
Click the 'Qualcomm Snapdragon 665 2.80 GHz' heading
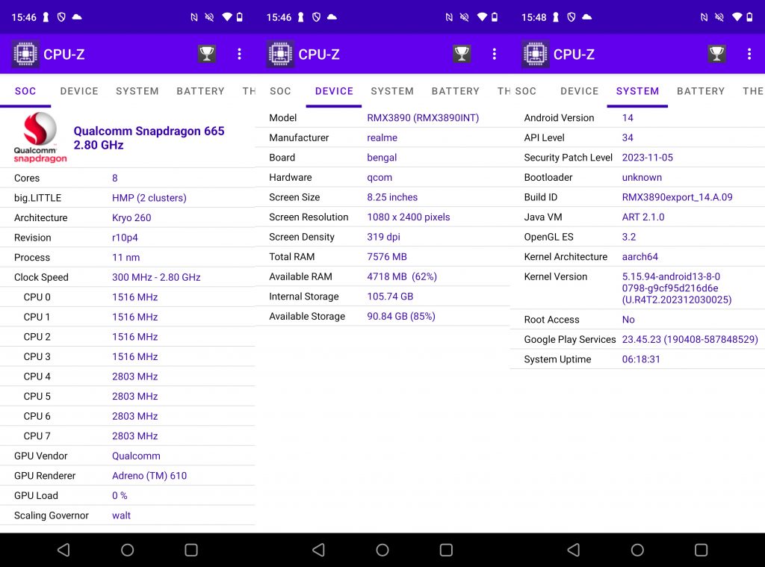(149, 138)
